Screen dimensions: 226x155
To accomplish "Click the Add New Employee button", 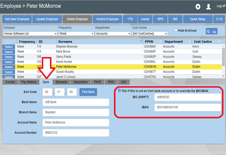I will pos(17,19).
